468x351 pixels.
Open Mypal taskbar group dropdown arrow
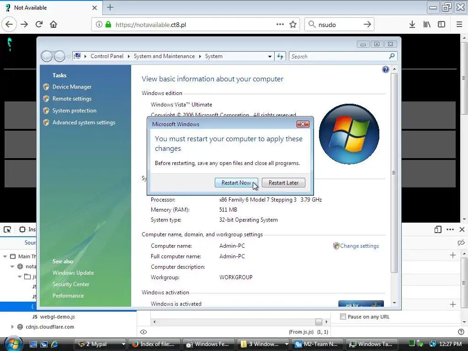tap(123, 344)
